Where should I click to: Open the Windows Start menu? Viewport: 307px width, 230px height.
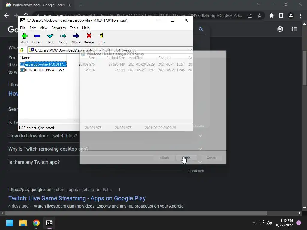10,223
